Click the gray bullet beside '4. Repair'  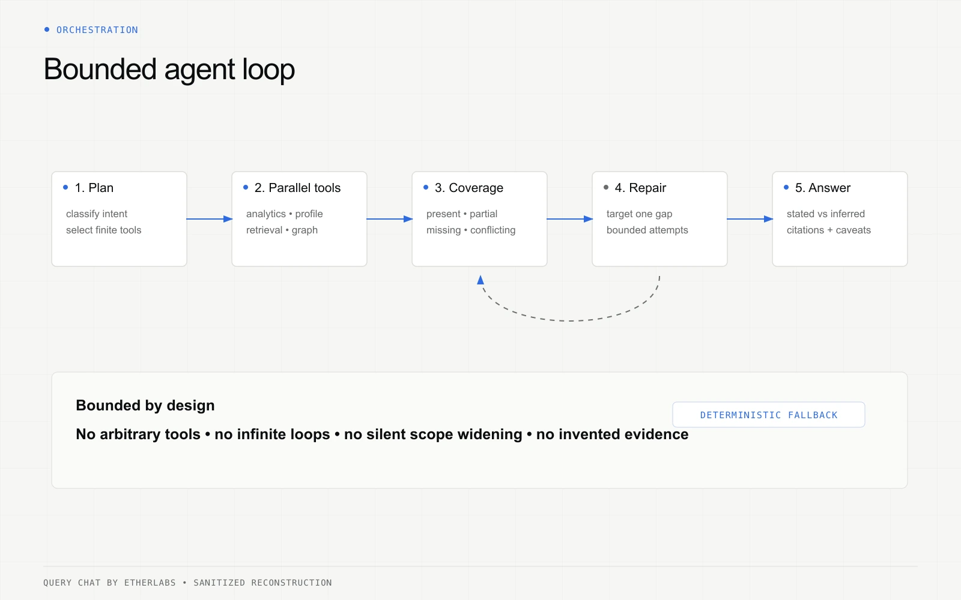click(x=606, y=187)
